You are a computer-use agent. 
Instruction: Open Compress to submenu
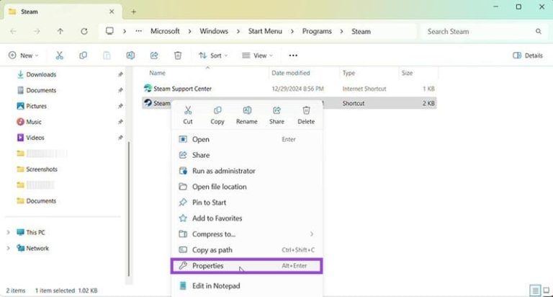[x=214, y=234]
